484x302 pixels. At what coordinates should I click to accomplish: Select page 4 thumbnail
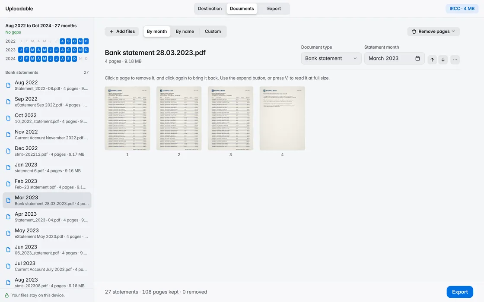[x=282, y=118]
